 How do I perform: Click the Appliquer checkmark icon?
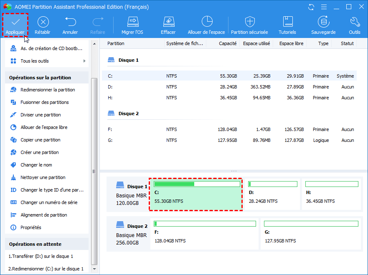click(15, 22)
